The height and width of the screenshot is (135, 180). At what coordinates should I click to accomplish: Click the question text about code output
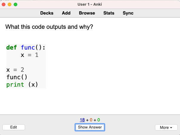click(x=49, y=27)
